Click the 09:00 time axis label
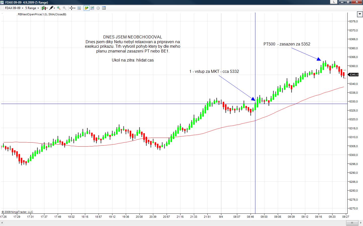 click(x=264, y=217)
